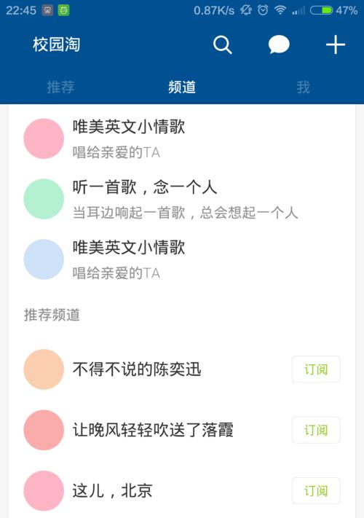Image resolution: width=364 pixels, height=518 pixels.
Task: Tap the battery indicator in status bar
Action: click(321, 10)
